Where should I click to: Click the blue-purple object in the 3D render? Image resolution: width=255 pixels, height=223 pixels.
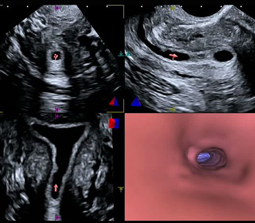(x=203, y=157)
